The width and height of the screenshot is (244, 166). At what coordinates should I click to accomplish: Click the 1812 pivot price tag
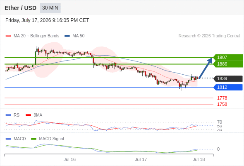pyautogui.click(x=228, y=87)
